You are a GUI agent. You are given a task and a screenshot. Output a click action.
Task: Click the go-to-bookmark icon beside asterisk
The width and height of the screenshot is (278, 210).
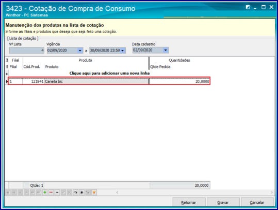pos(88,192)
